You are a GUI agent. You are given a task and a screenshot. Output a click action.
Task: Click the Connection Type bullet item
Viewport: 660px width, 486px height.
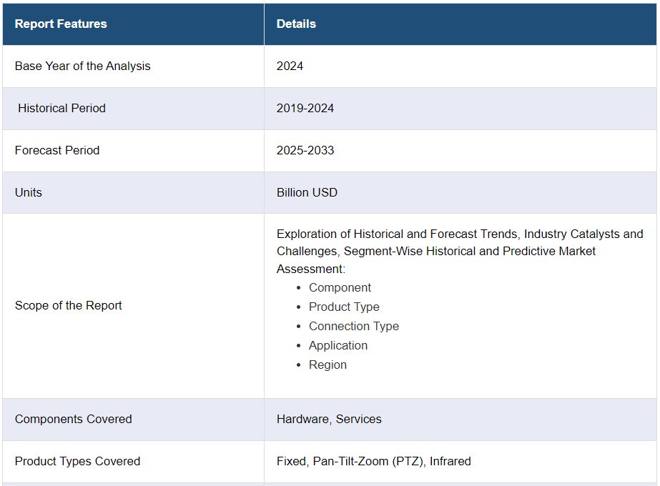tap(353, 326)
